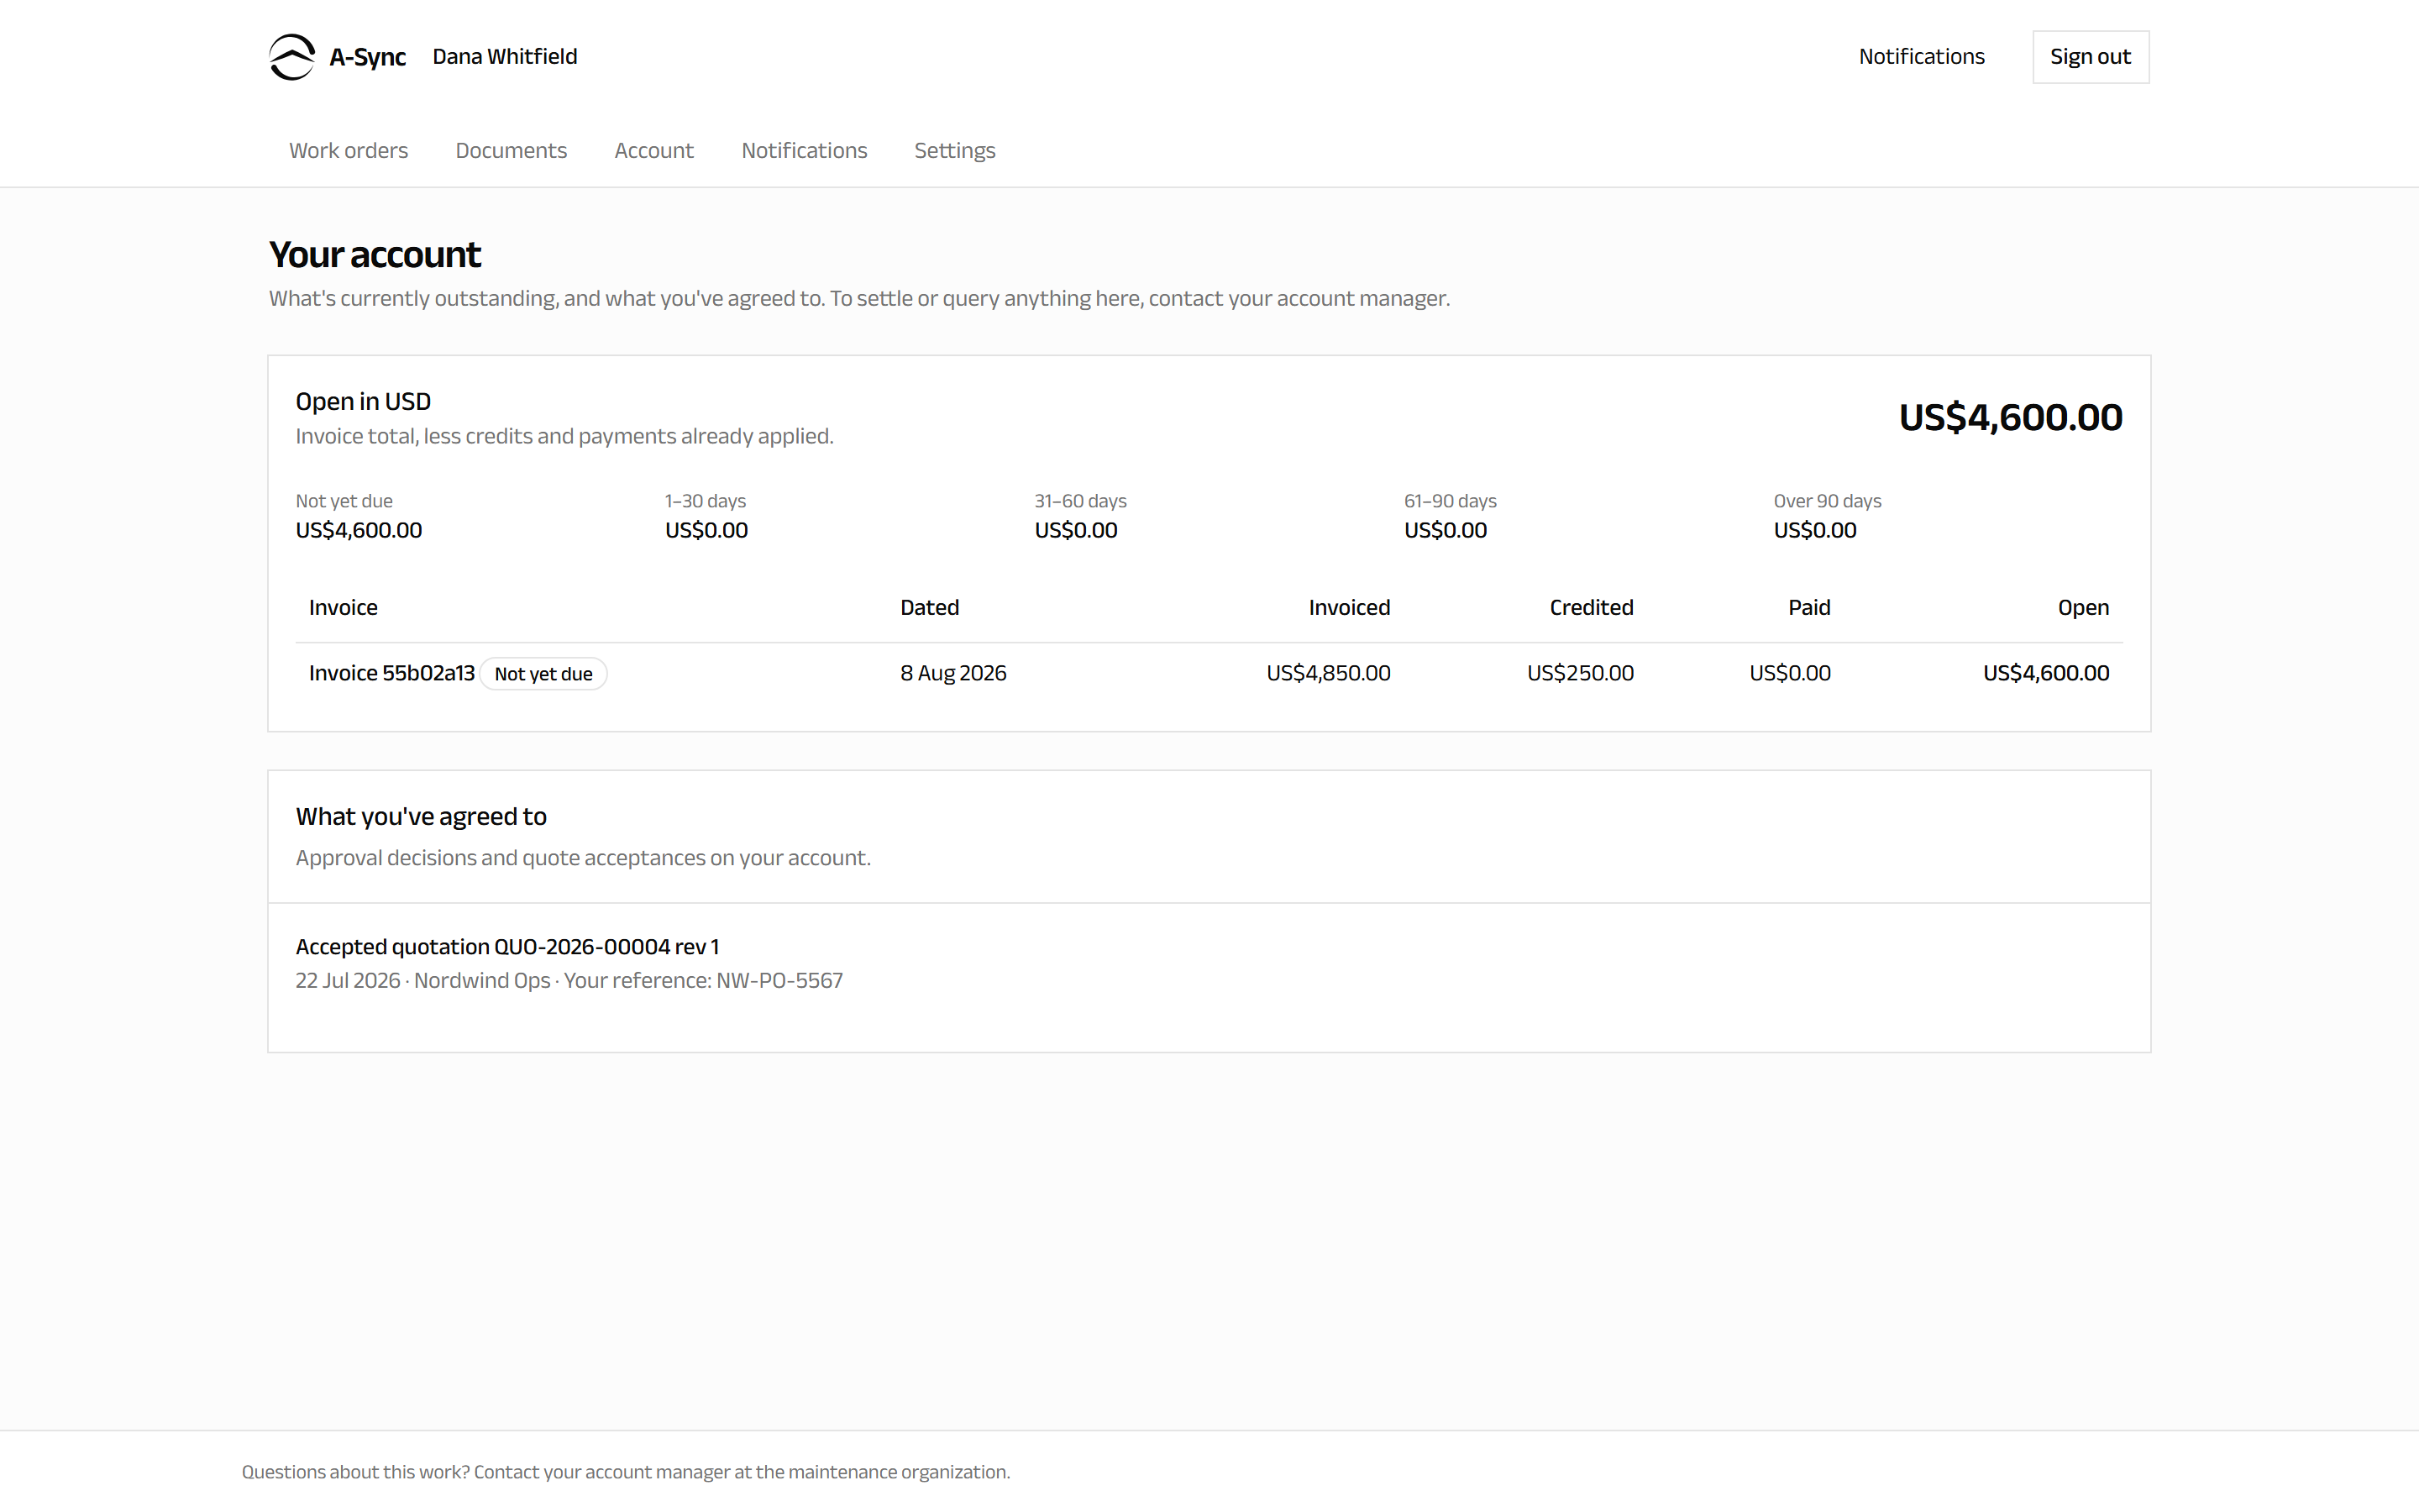
Task: Open Accepted quotation QUO-2026-00004 rev 1
Action: click(x=508, y=947)
